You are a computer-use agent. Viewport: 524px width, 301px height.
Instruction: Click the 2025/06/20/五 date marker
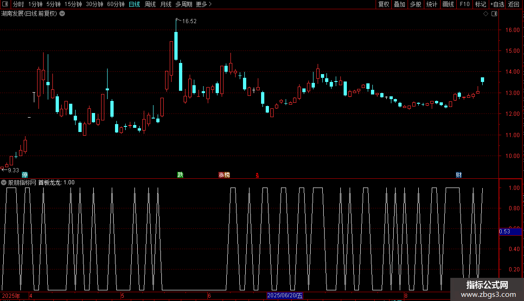[285, 295]
